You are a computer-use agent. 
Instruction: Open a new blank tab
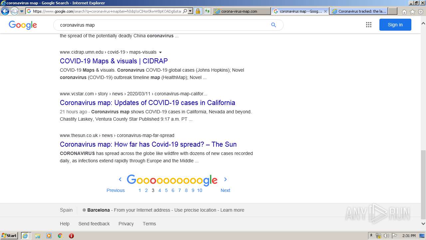click(x=393, y=11)
